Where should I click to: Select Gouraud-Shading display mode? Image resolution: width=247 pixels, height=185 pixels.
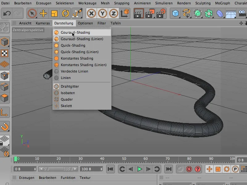click(82, 32)
